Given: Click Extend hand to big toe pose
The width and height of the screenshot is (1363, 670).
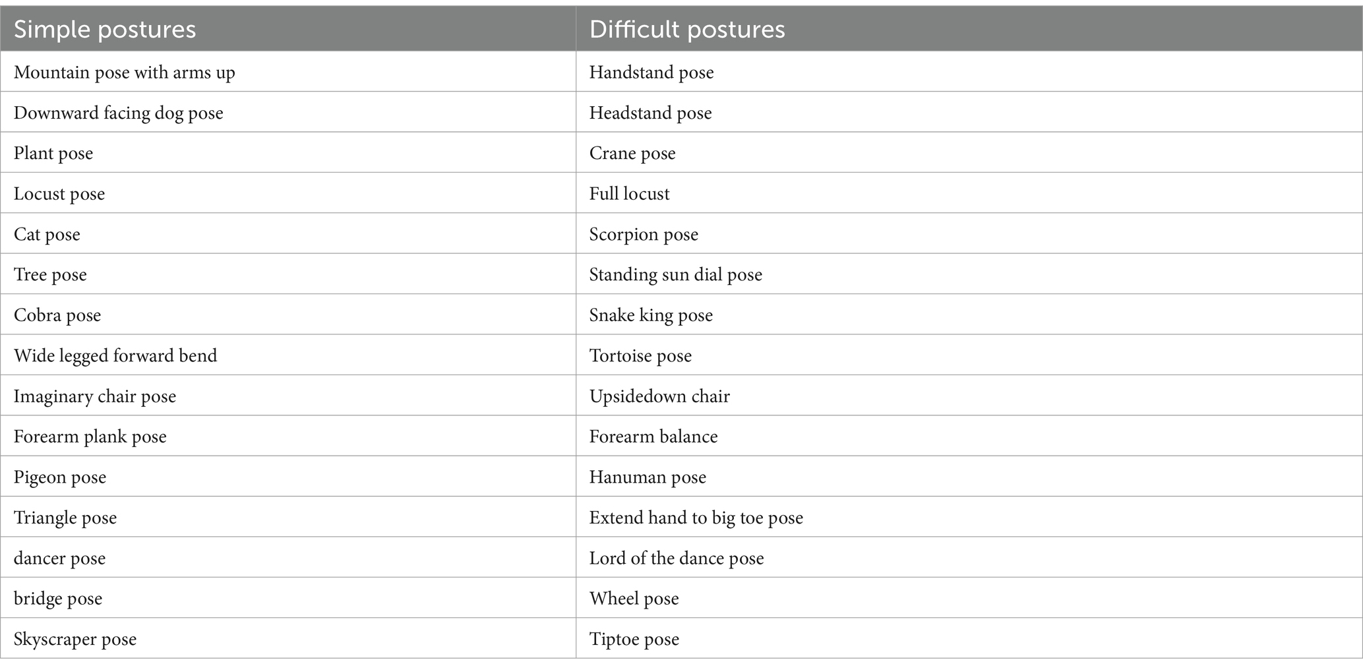Looking at the screenshot, I should (x=696, y=518).
